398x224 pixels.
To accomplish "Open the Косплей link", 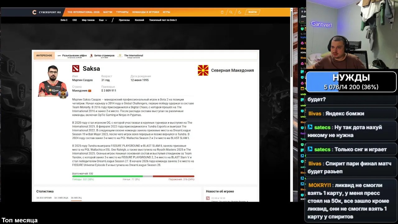I will click(139, 20).
